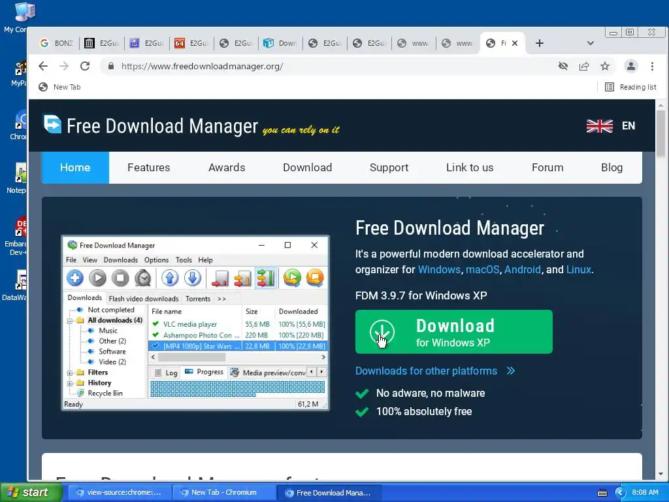Click the keyboard tray icon
The width and height of the screenshot is (669, 502).
(x=602, y=493)
